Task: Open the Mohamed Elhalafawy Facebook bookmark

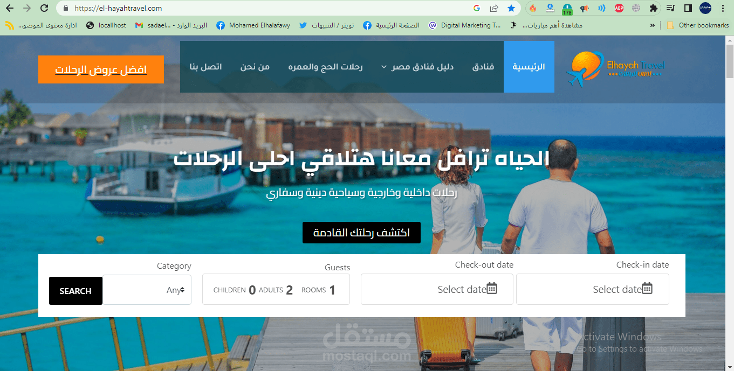Action: click(x=253, y=25)
